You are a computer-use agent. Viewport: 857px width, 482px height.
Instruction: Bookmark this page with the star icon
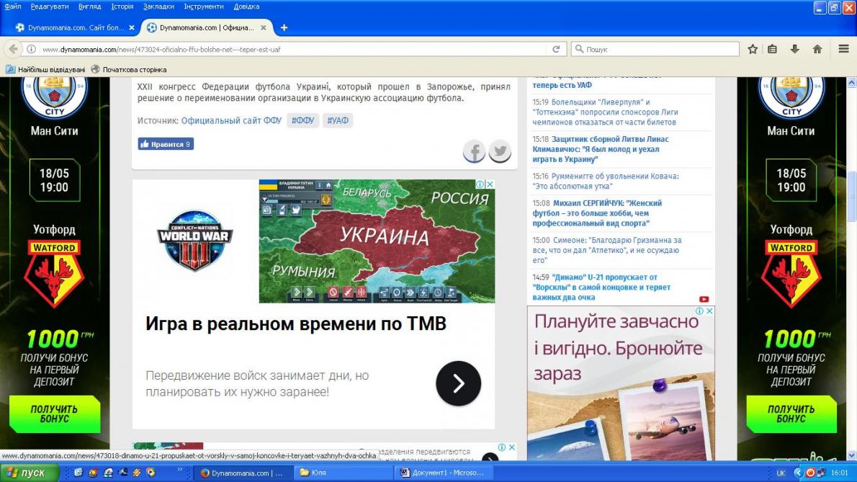(753, 49)
